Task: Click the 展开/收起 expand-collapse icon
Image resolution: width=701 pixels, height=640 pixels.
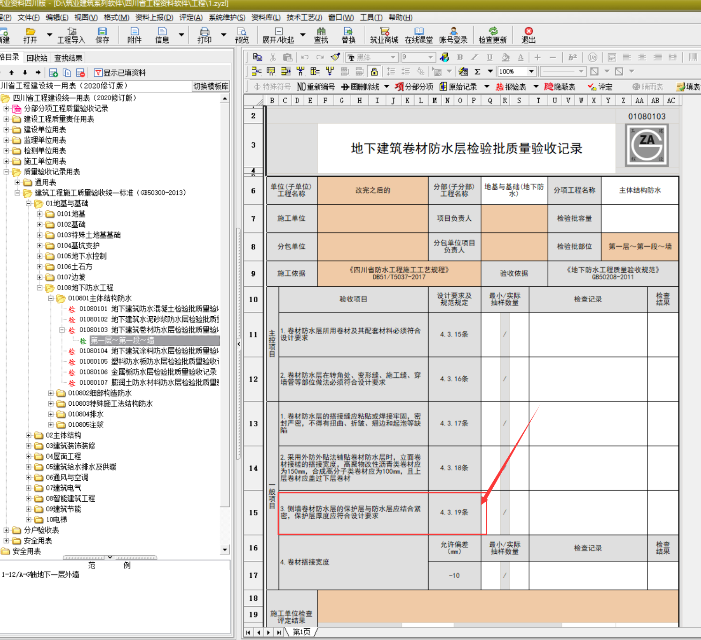Action: point(279,31)
